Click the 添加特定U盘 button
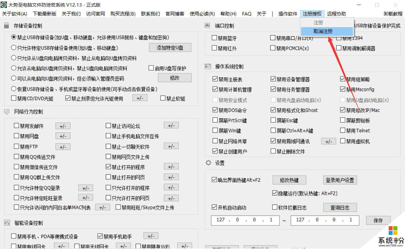 pos(170,48)
